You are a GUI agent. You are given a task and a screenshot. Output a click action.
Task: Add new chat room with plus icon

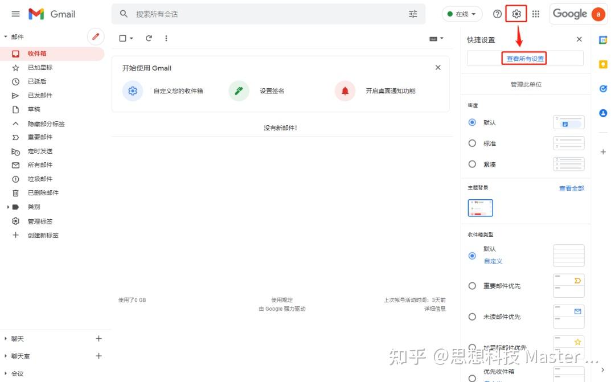[99, 356]
